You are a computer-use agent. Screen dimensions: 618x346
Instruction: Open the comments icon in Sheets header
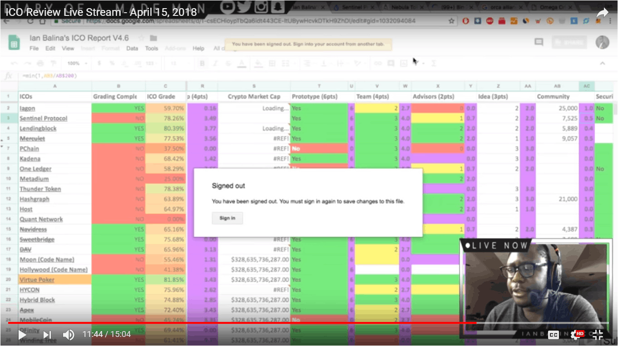(x=539, y=42)
